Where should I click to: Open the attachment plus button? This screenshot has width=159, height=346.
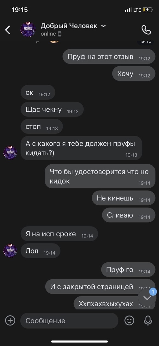pyautogui.click(x=10, y=320)
